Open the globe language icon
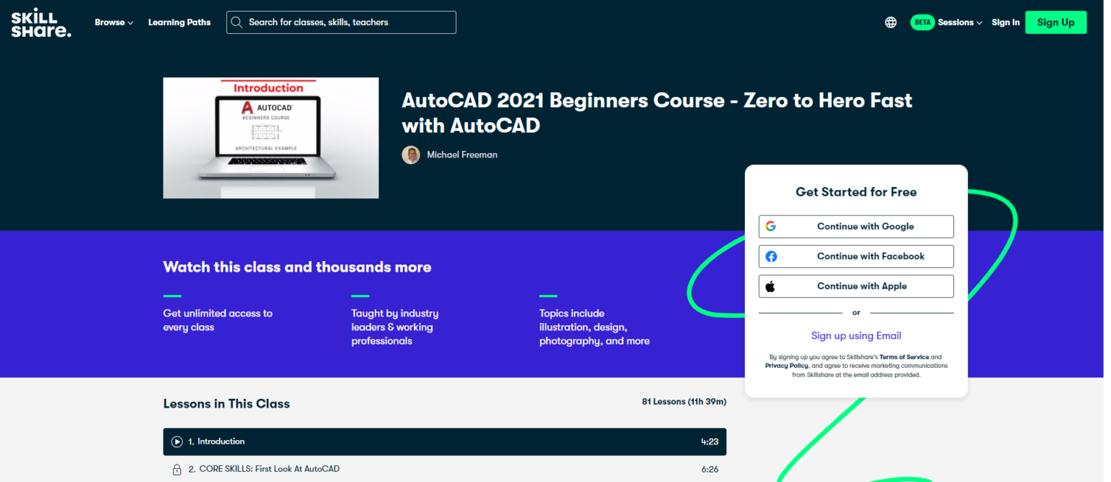The width and height of the screenshot is (1111, 482). 890,22
